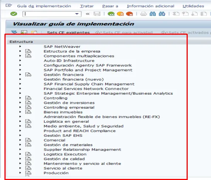Click the Find binoculars icon
Viewport: 211px width, 180px height.
pos(153,14)
